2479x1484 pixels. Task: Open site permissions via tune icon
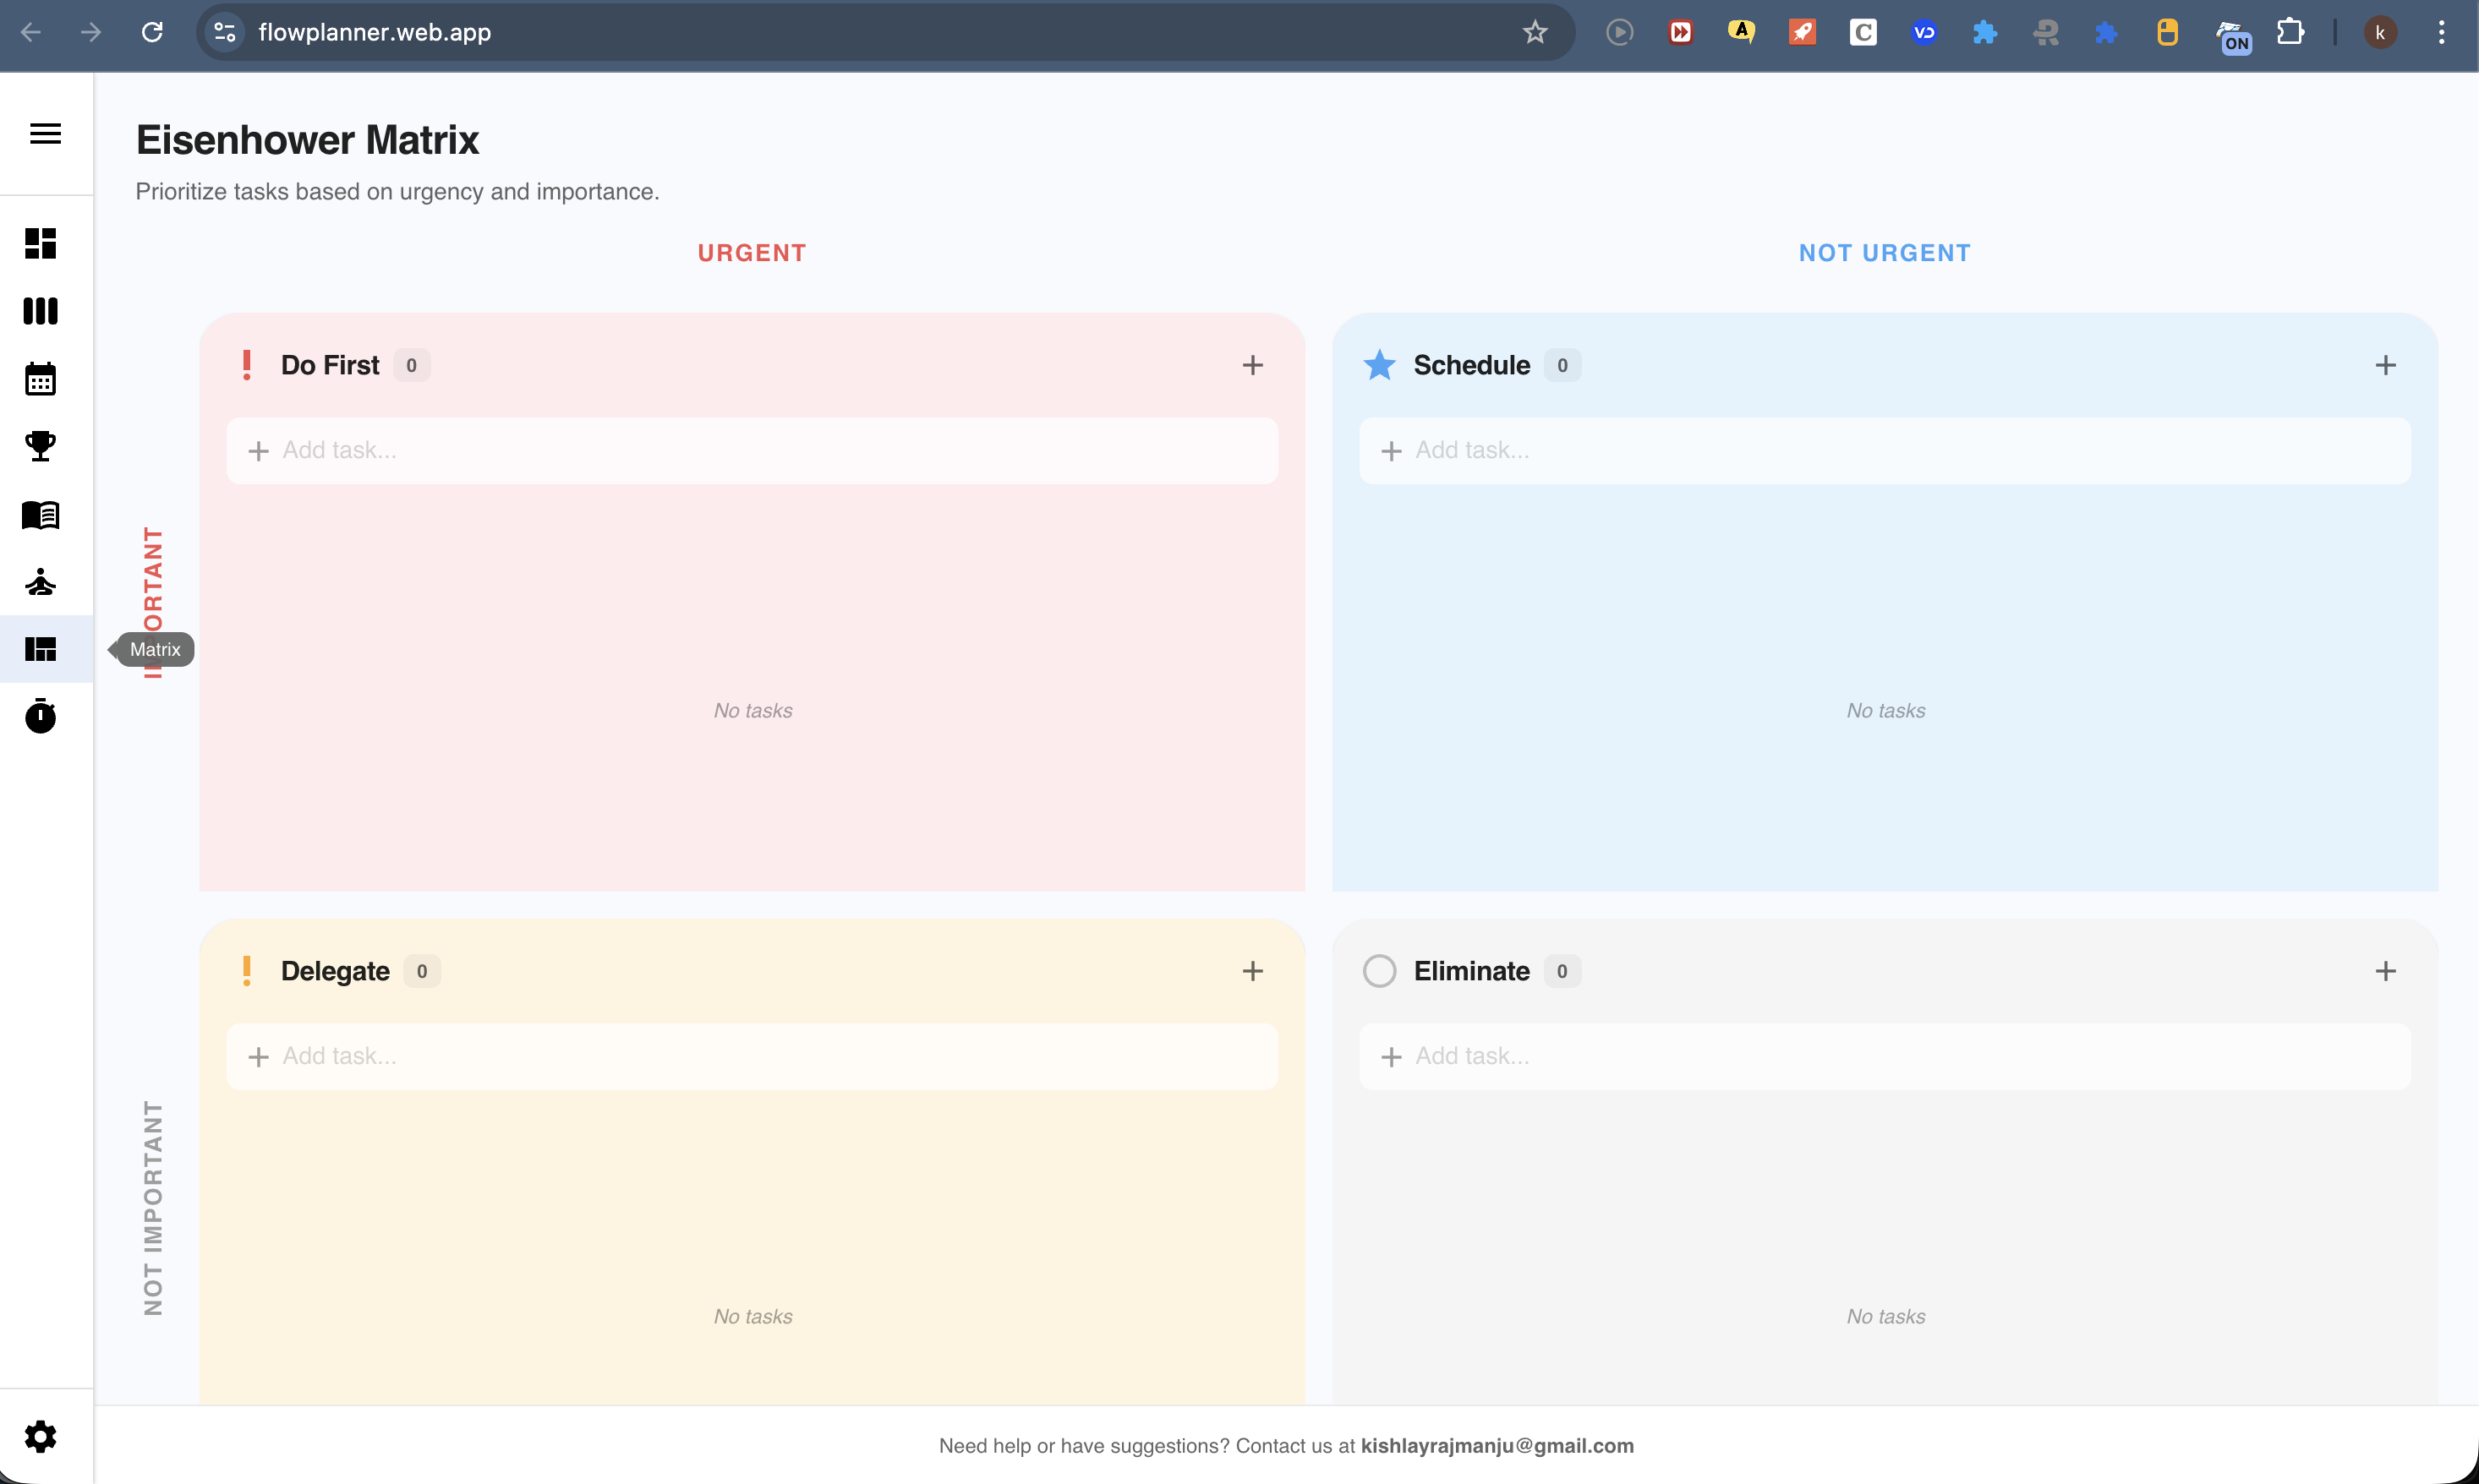[x=223, y=32]
